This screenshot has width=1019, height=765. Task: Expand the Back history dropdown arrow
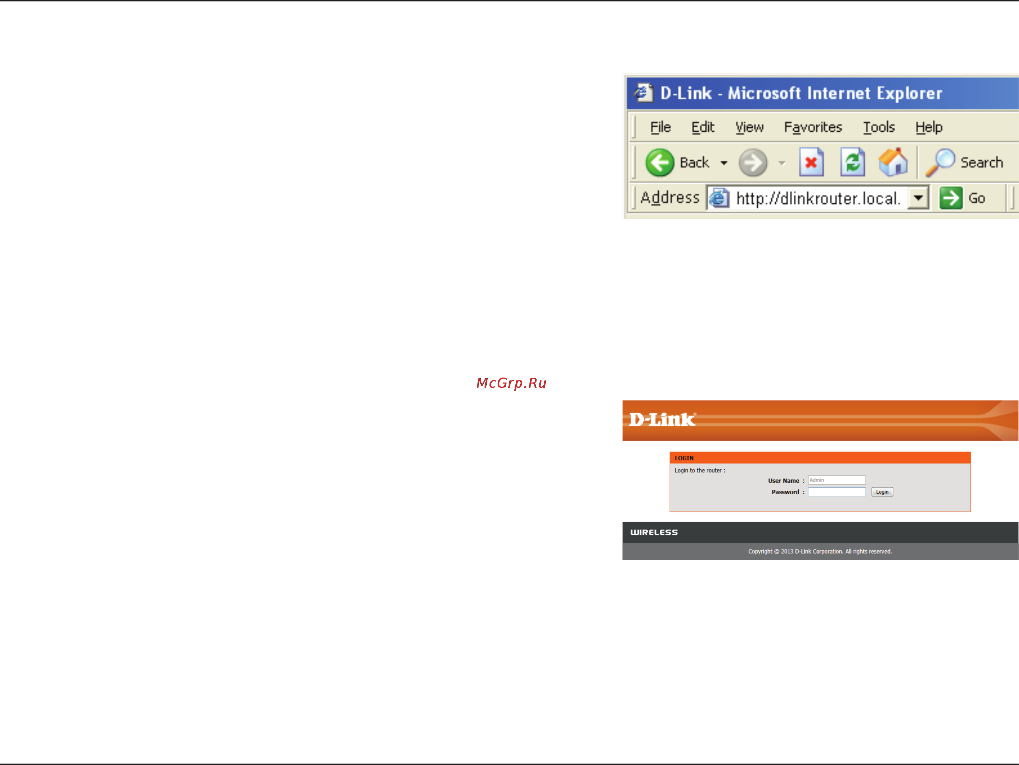click(x=724, y=163)
